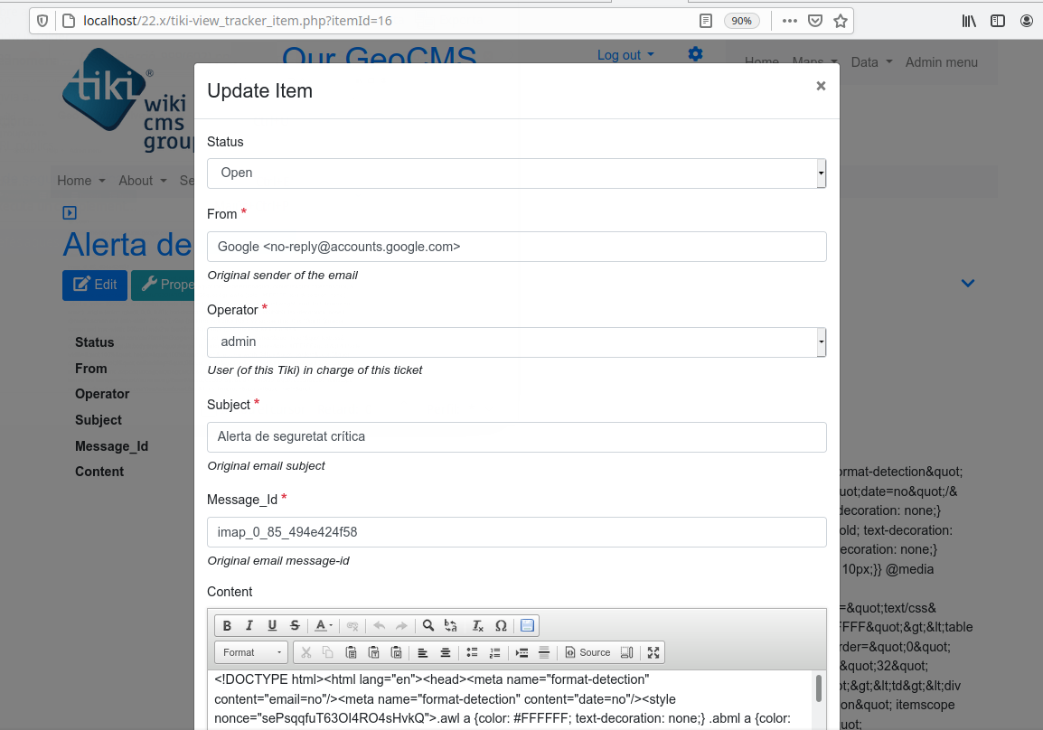
Task: Click the From email input field
Action: pos(517,247)
